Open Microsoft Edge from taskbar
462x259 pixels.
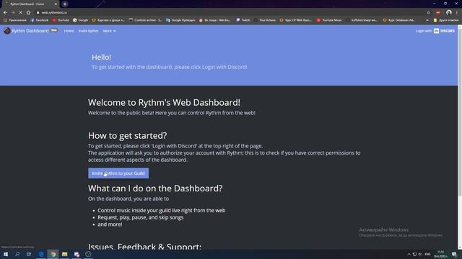(41, 254)
